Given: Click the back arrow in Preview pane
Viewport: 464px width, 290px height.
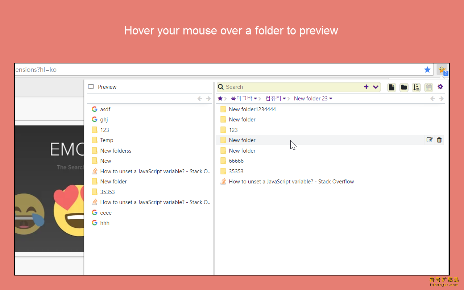Looking at the screenshot, I should [x=200, y=99].
